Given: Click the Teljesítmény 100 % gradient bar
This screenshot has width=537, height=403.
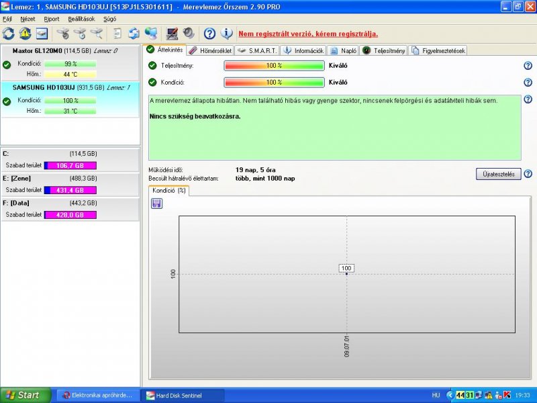Looking at the screenshot, I should tap(274, 65).
